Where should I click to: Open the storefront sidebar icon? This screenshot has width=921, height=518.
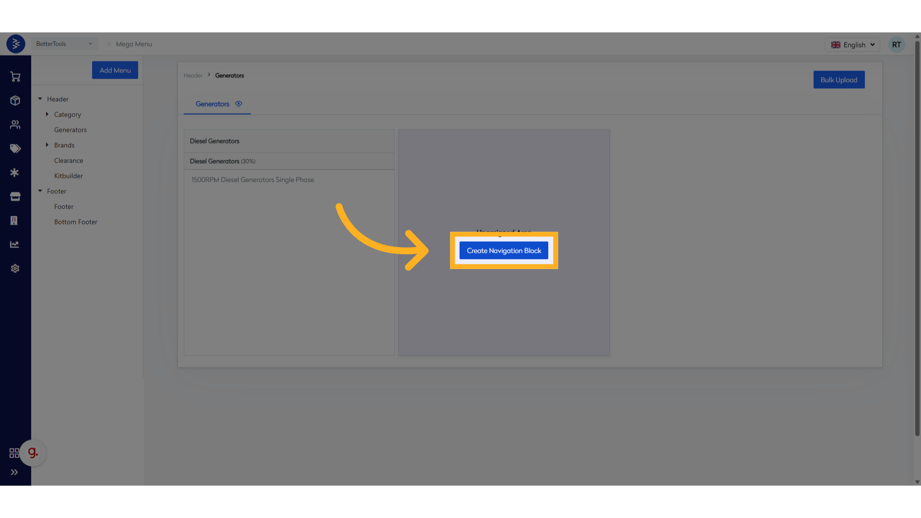[x=15, y=197]
